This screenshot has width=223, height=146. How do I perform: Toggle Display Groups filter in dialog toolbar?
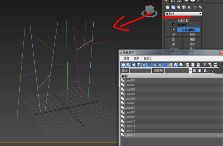(155, 65)
